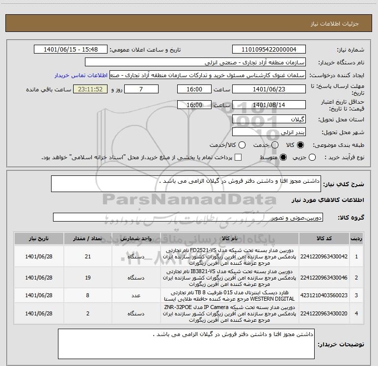The height and width of the screenshot is (366, 378).
Task: Click the buyer organization name field
Action: (195, 62)
